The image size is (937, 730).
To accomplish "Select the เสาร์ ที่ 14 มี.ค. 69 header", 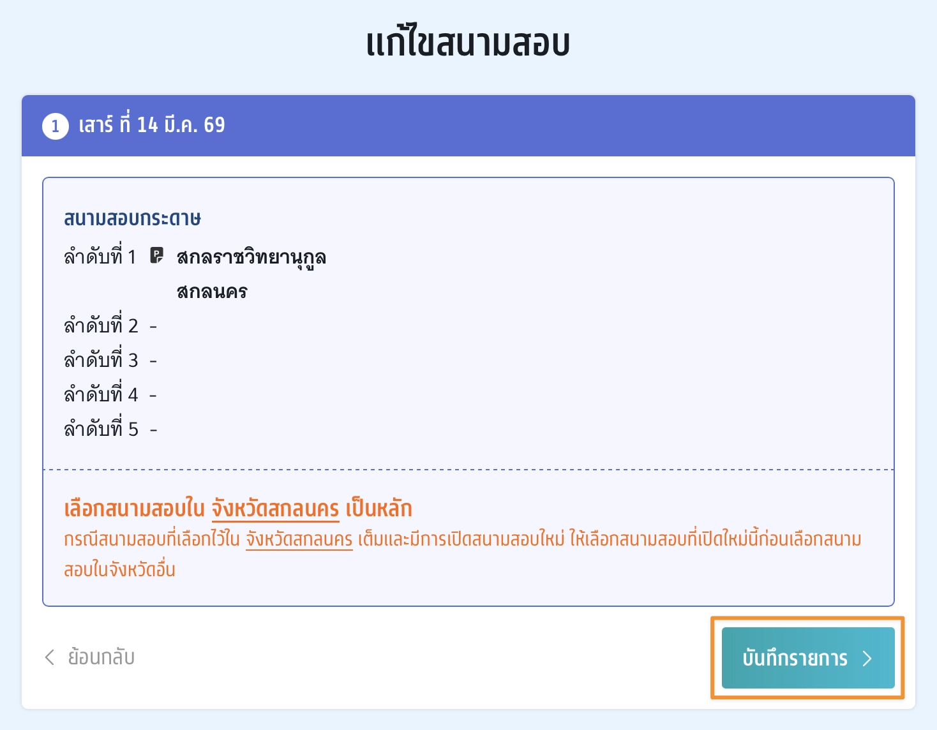I will [152, 125].
